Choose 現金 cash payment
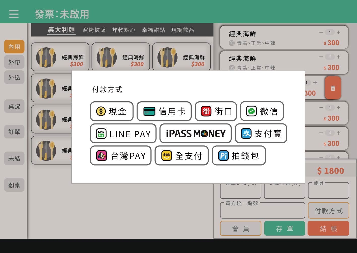The height and width of the screenshot is (253, 357). [x=112, y=111]
